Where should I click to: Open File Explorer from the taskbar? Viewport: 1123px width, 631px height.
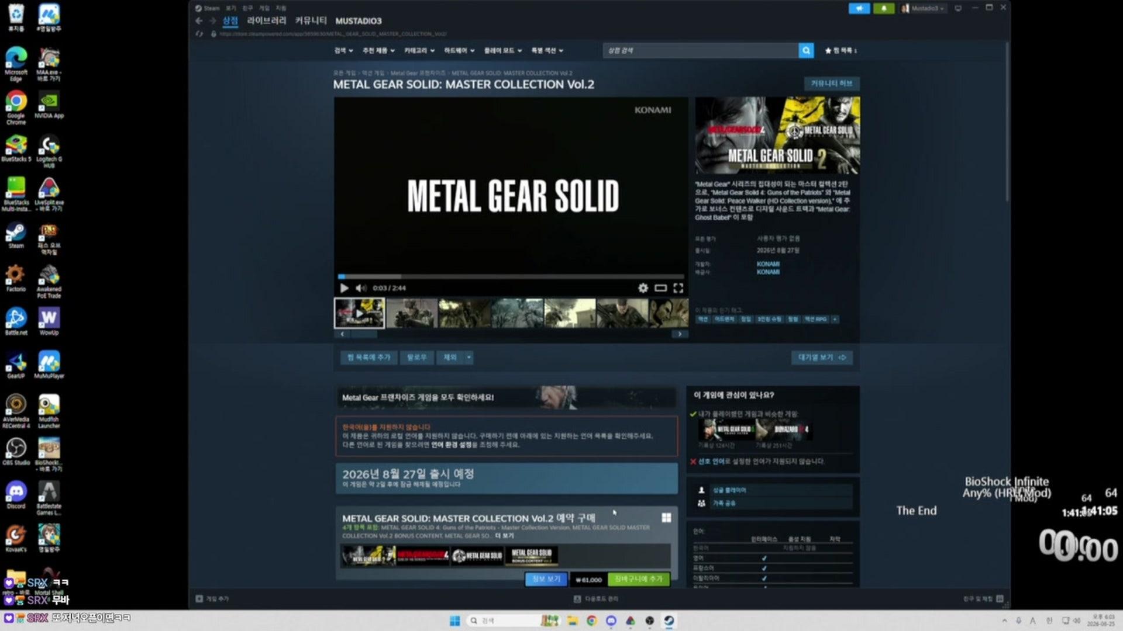[572, 620]
